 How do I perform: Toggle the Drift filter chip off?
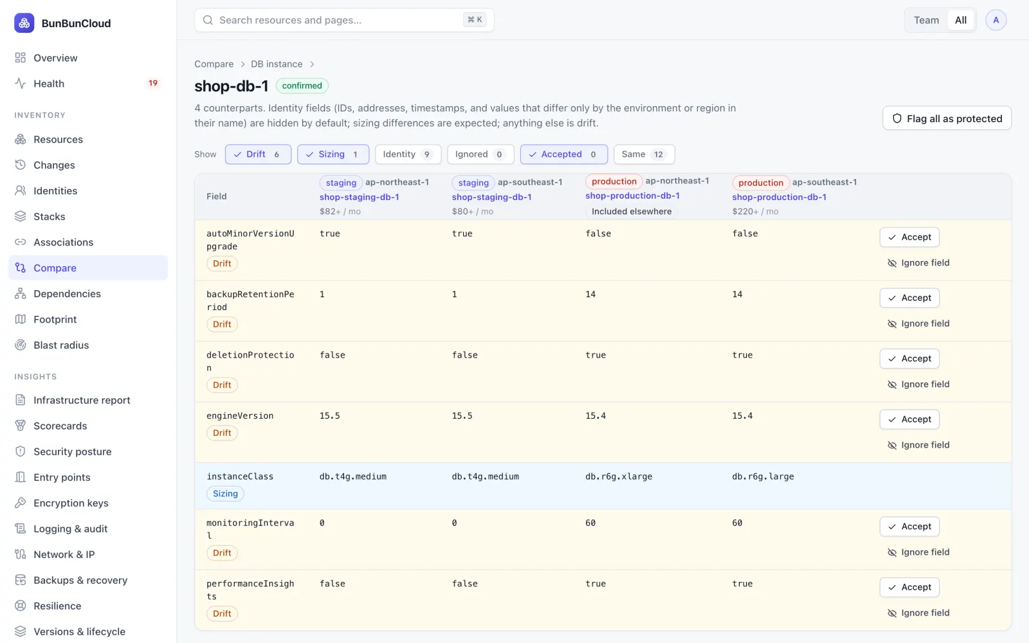pyautogui.click(x=258, y=154)
